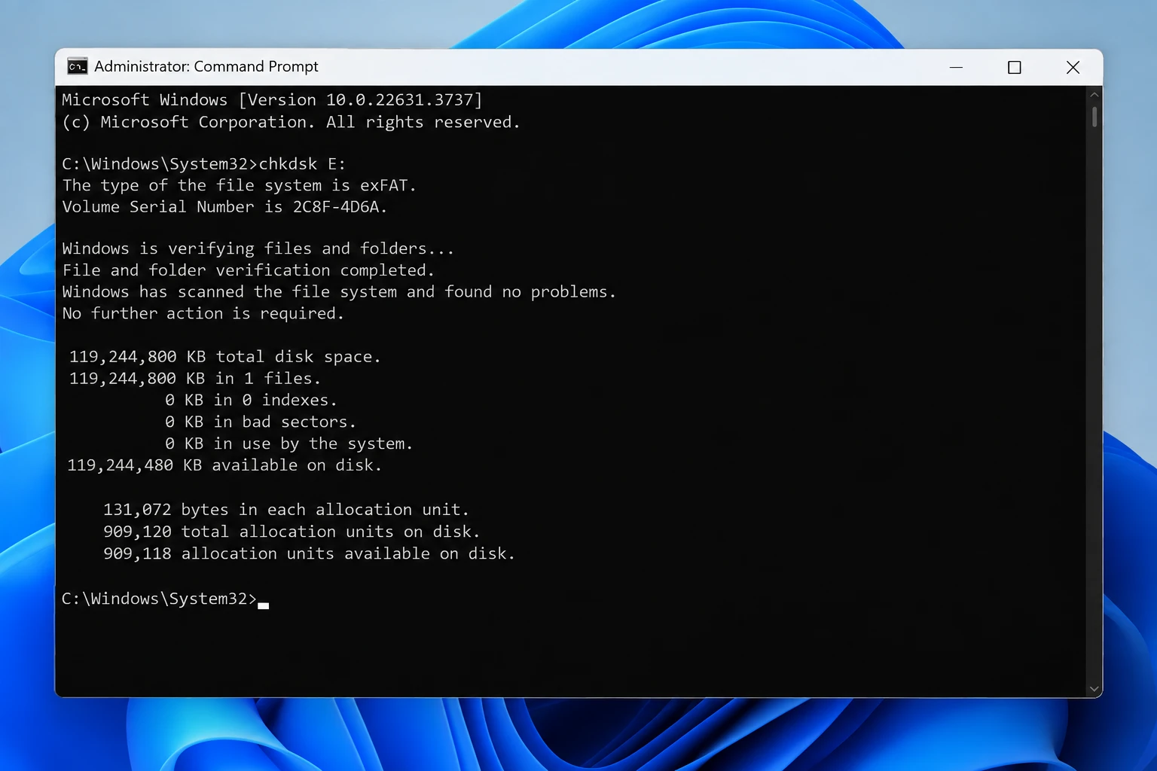Click the 'Microsoft Corporation. All rights reserved.' line
This screenshot has width=1157, height=771.
pos(291,122)
